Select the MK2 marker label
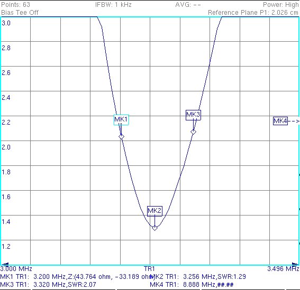Image resolution: width=300 pixels, height=290 pixels. click(154, 211)
